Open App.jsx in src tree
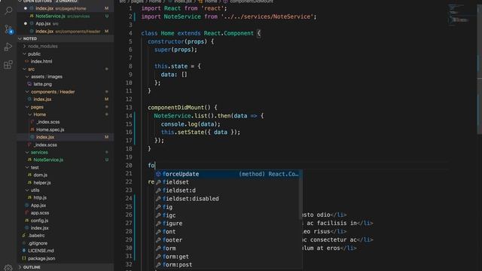Image resolution: width=482 pixels, height=271 pixels. 38,206
